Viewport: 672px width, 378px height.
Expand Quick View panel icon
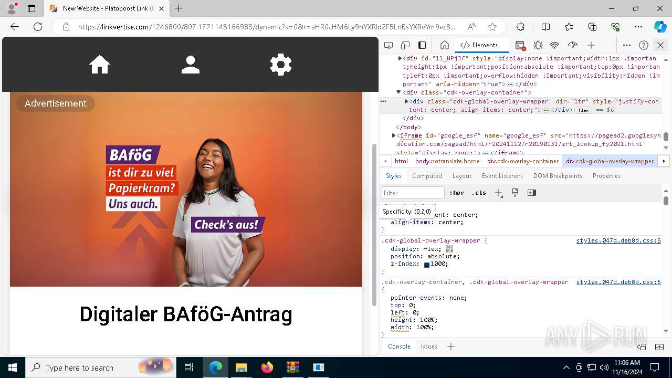tap(659, 346)
